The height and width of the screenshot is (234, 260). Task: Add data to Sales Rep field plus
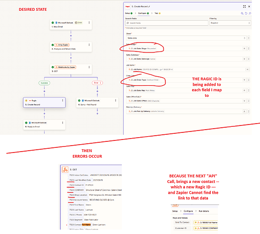(x=244, y=90)
